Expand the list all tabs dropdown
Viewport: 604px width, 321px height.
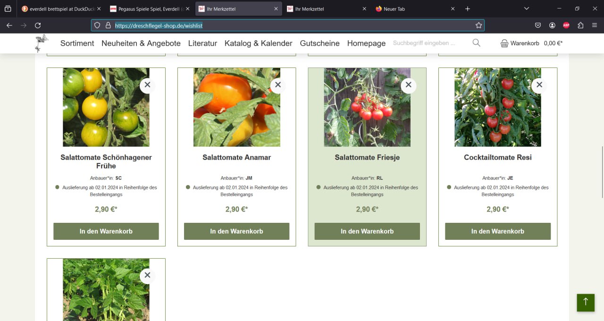(x=527, y=8)
